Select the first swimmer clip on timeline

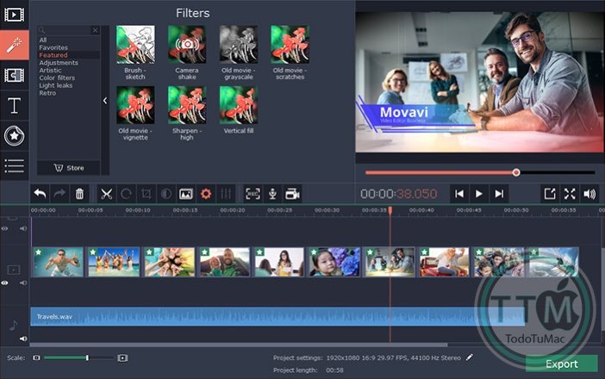(x=59, y=262)
